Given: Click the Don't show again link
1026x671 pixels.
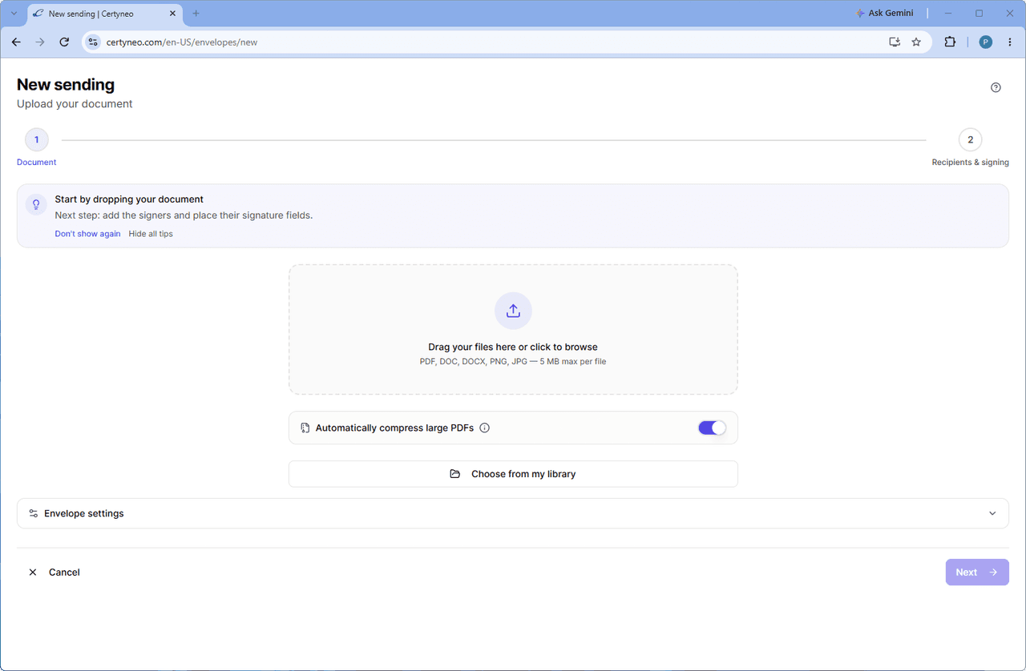Looking at the screenshot, I should [x=87, y=234].
